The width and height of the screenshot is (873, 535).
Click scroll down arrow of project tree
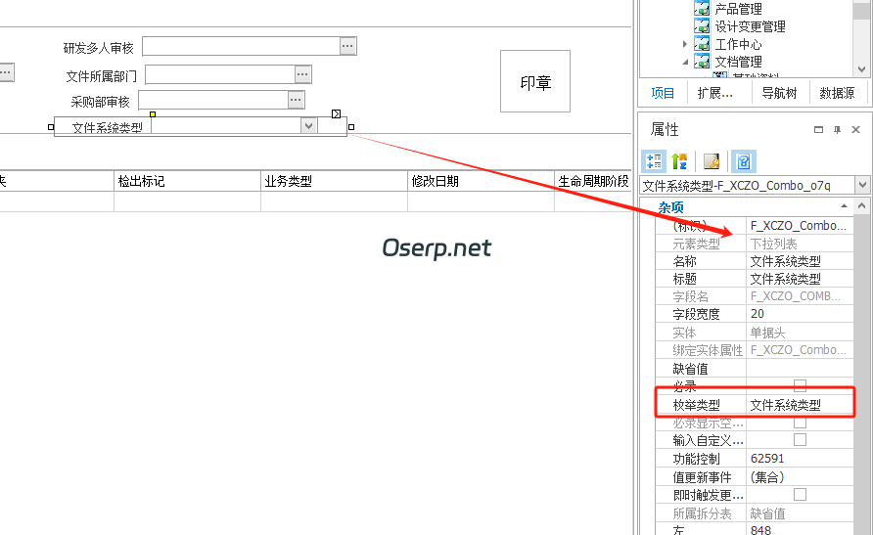click(x=861, y=69)
